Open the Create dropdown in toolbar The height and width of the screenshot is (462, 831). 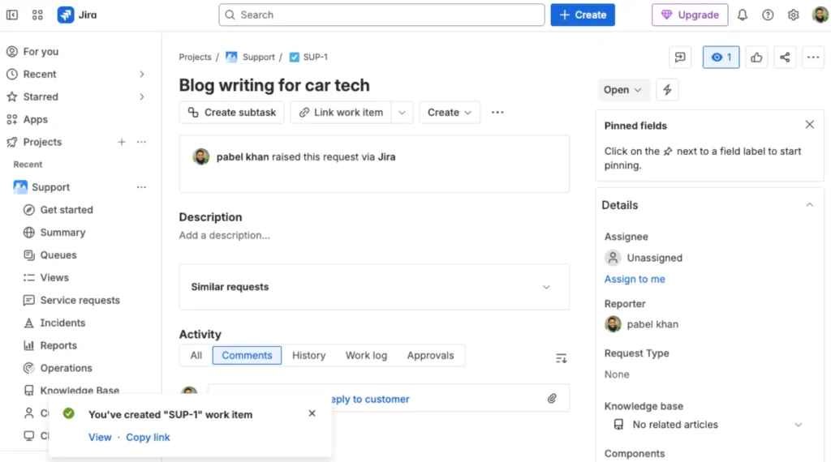[x=450, y=112]
